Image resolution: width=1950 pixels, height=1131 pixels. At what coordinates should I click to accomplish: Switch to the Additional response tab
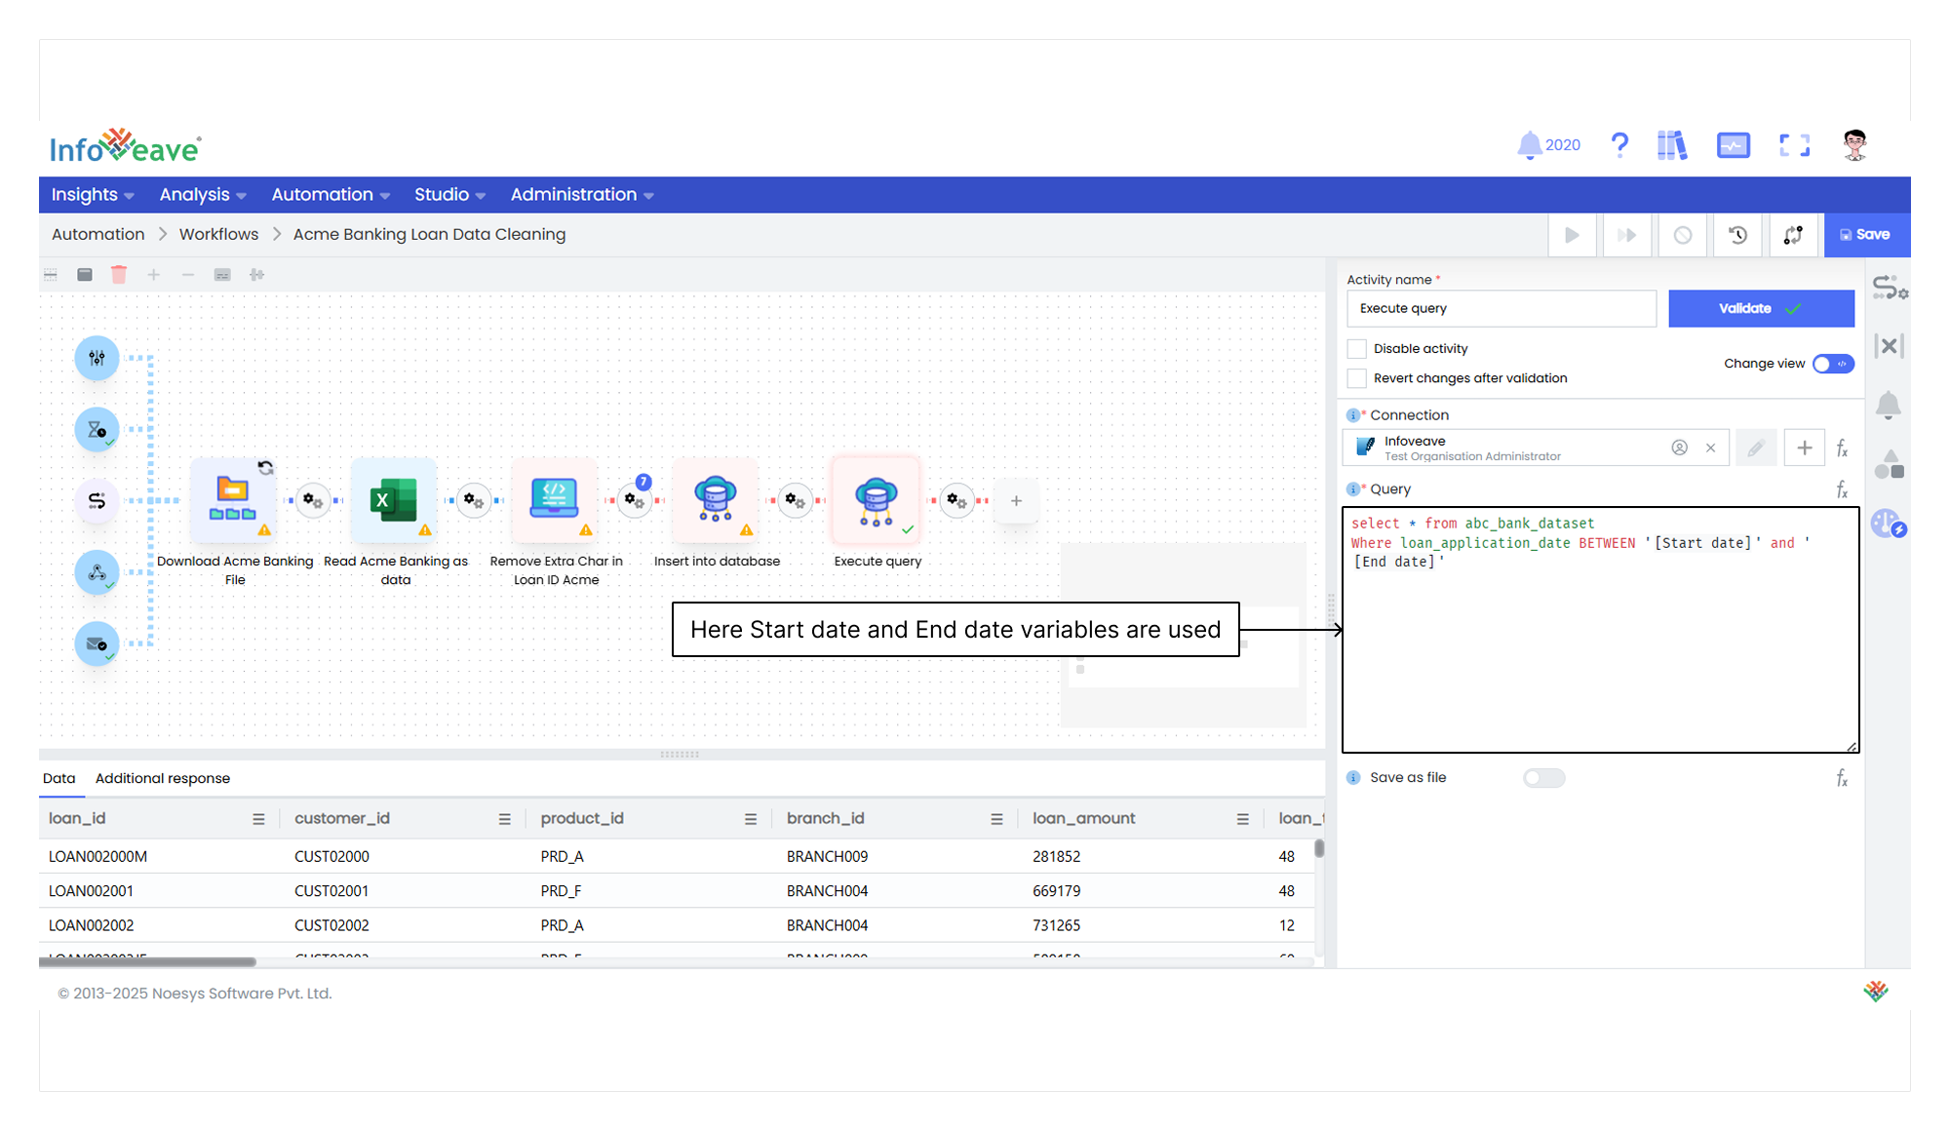click(x=163, y=778)
